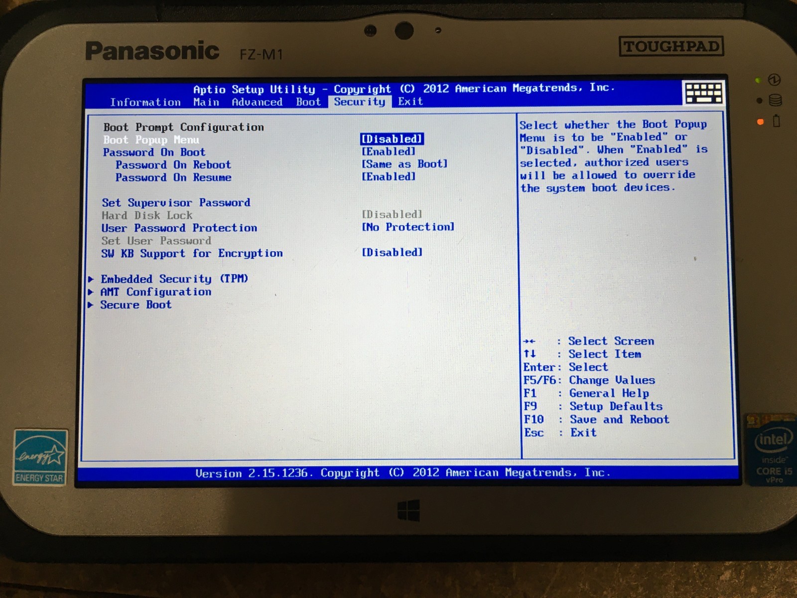Expand the Embedded Security (TPM) arrow
The width and height of the screenshot is (797, 598).
click(91, 279)
